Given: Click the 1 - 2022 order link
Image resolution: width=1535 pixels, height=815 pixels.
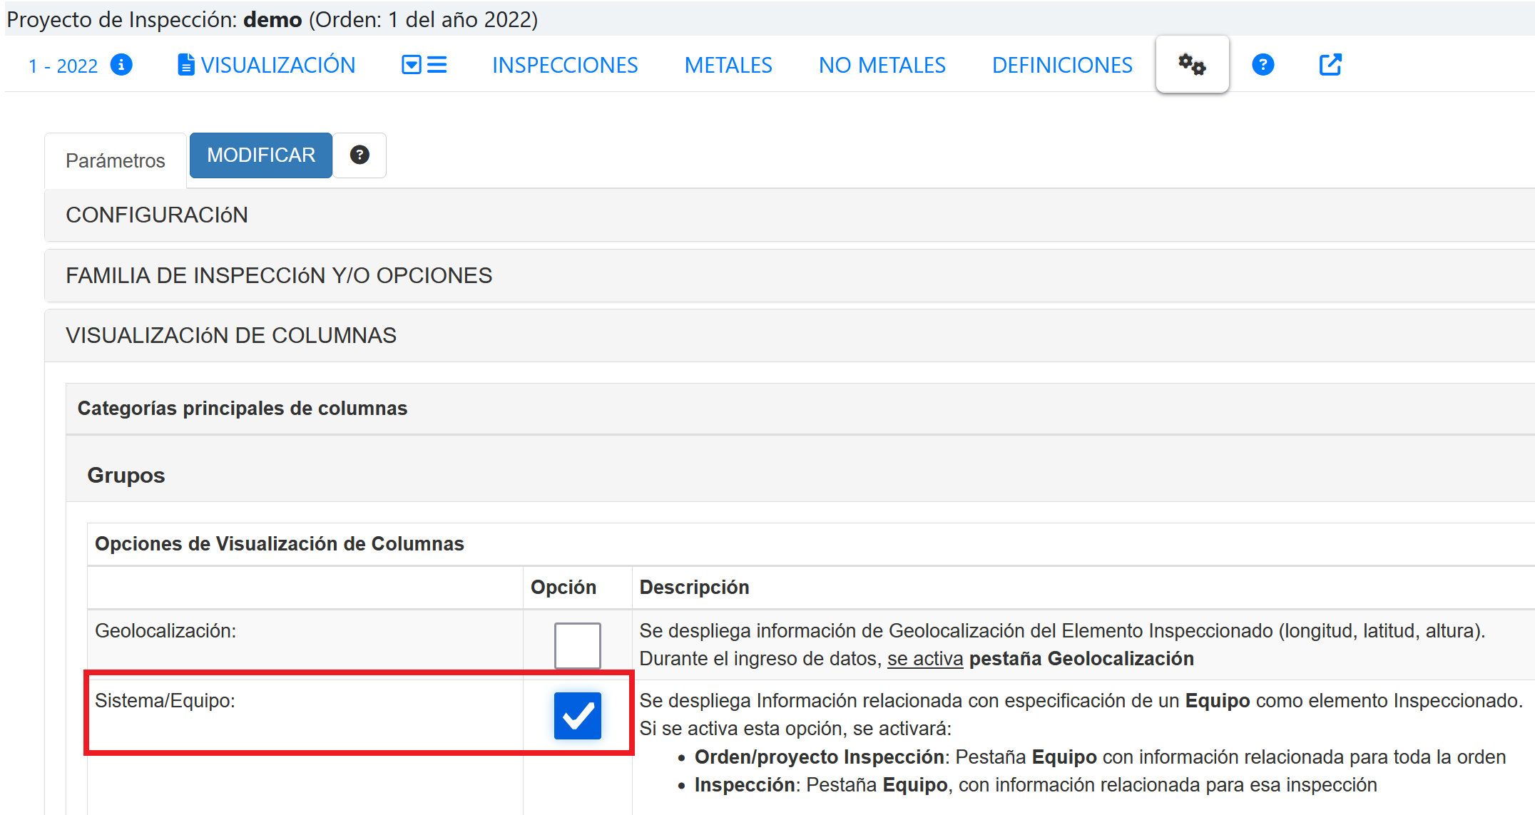Looking at the screenshot, I should (63, 66).
